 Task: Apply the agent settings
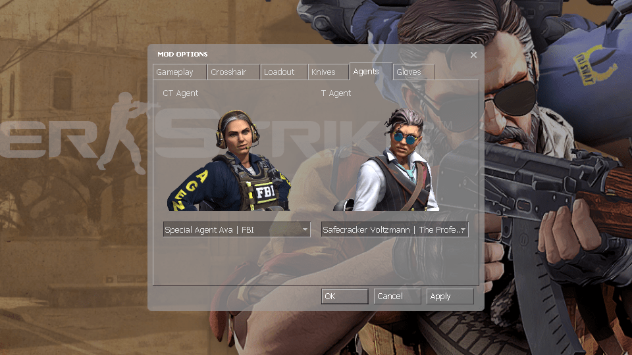(450, 296)
